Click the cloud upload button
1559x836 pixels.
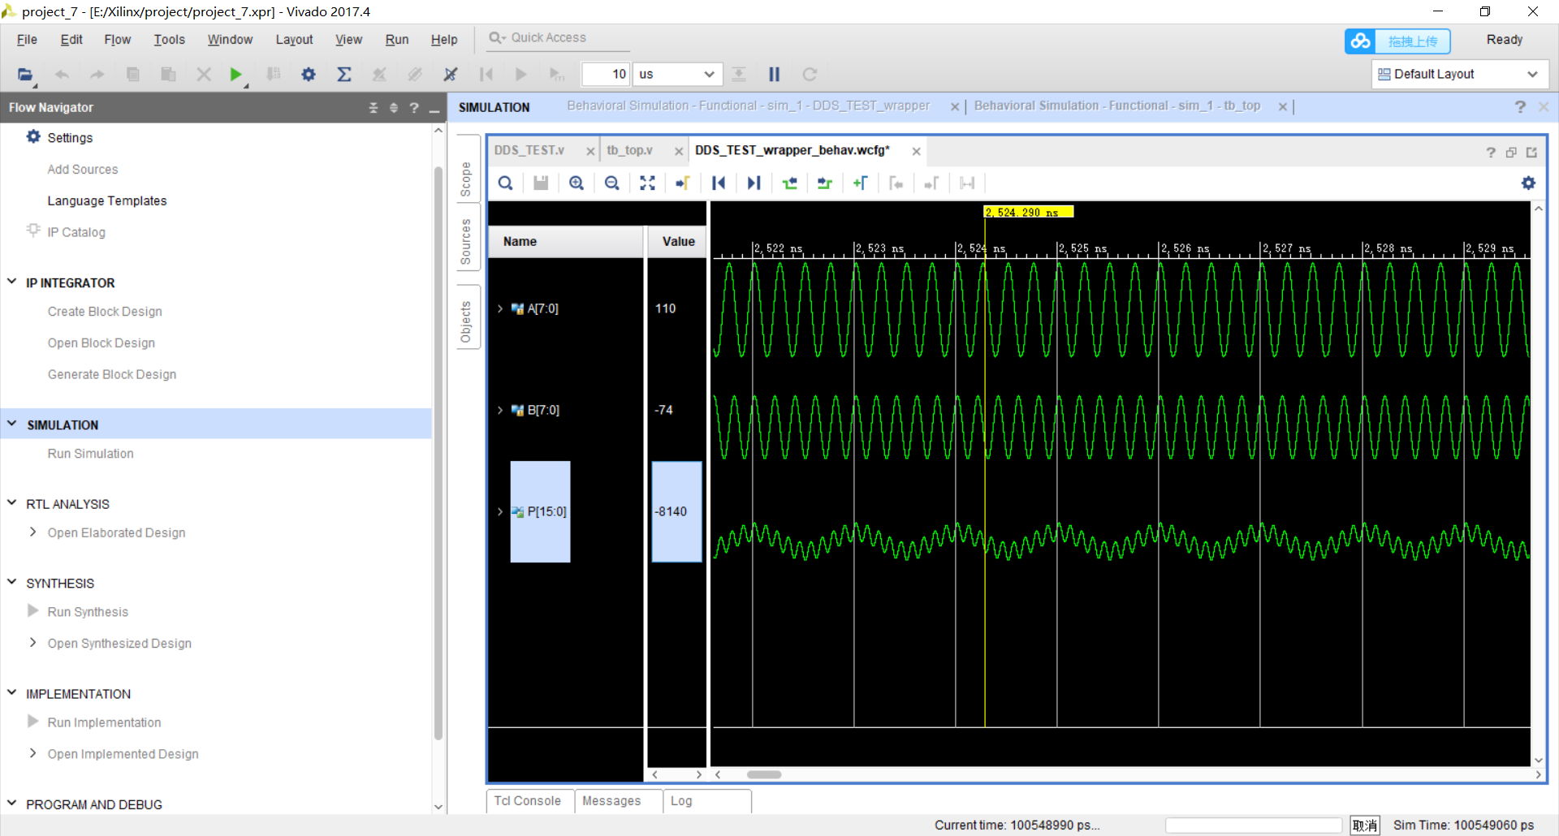click(x=1397, y=41)
